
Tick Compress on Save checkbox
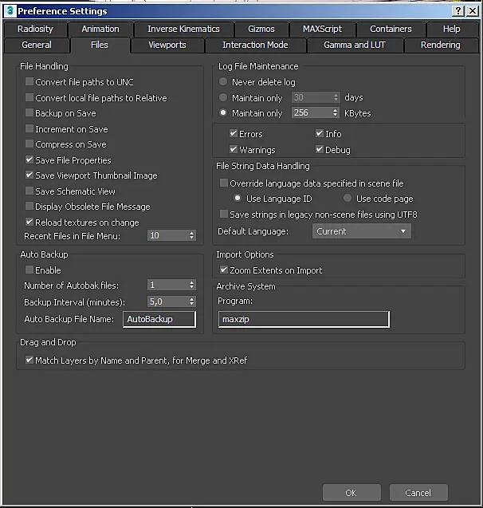click(x=29, y=144)
